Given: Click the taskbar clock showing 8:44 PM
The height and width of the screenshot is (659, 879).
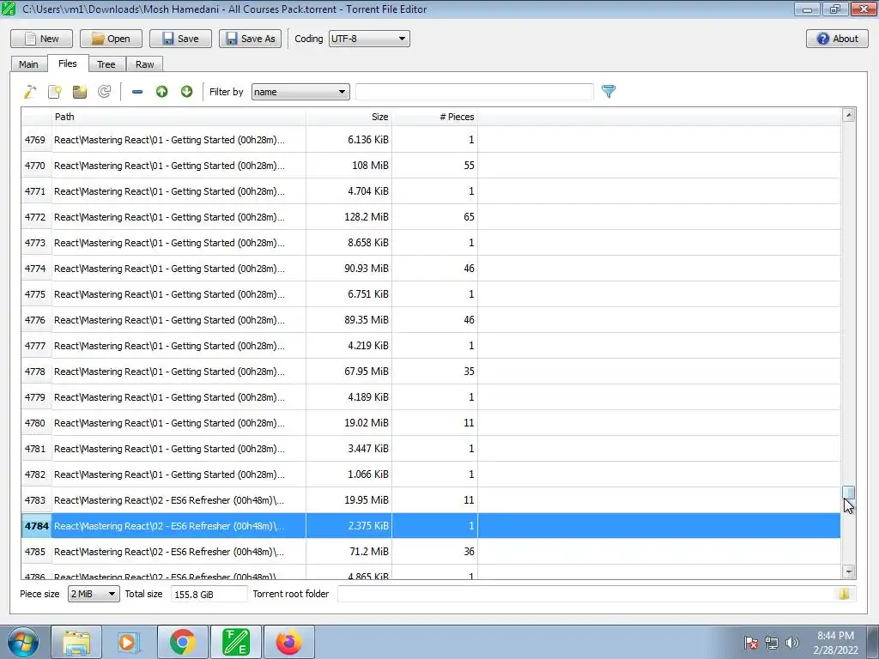Looking at the screenshot, I should (835, 643).
